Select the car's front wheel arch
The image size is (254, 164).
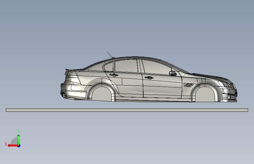coord(206,92)
